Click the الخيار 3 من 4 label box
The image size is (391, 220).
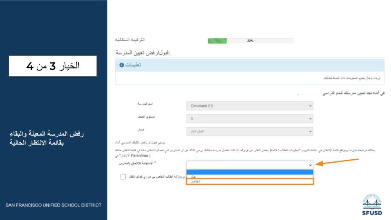(x=53, y=66)
